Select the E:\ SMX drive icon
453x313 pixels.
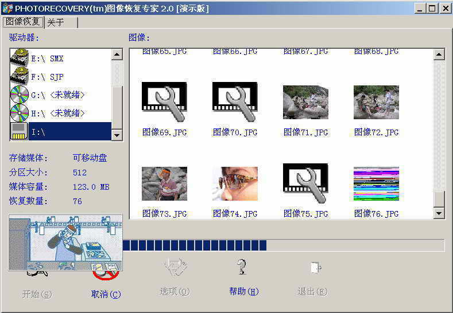point(20,58)
